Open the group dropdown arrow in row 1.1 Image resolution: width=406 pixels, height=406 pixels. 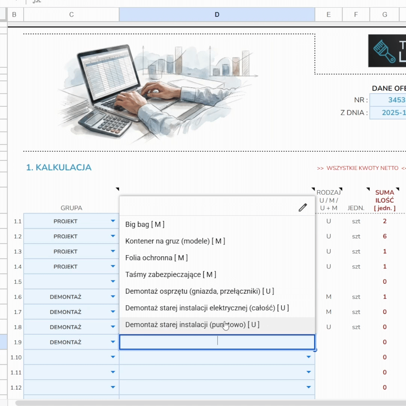pyautogui.click(x=113, y=221)
